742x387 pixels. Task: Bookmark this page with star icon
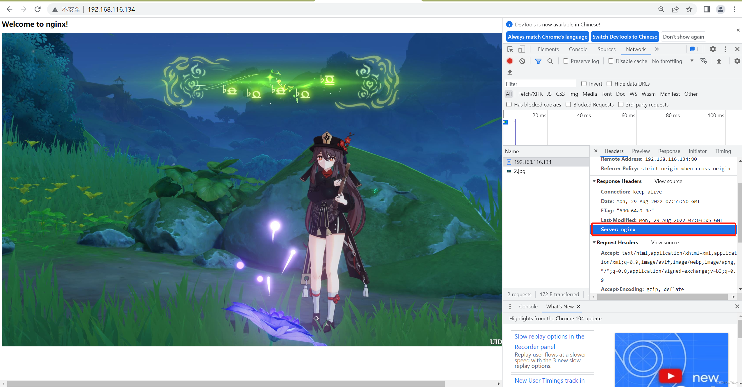689,9
